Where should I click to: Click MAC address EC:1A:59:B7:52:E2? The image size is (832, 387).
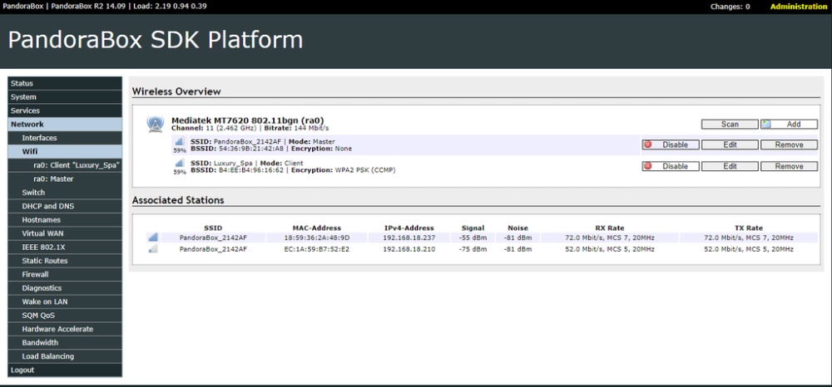[317, 249]
